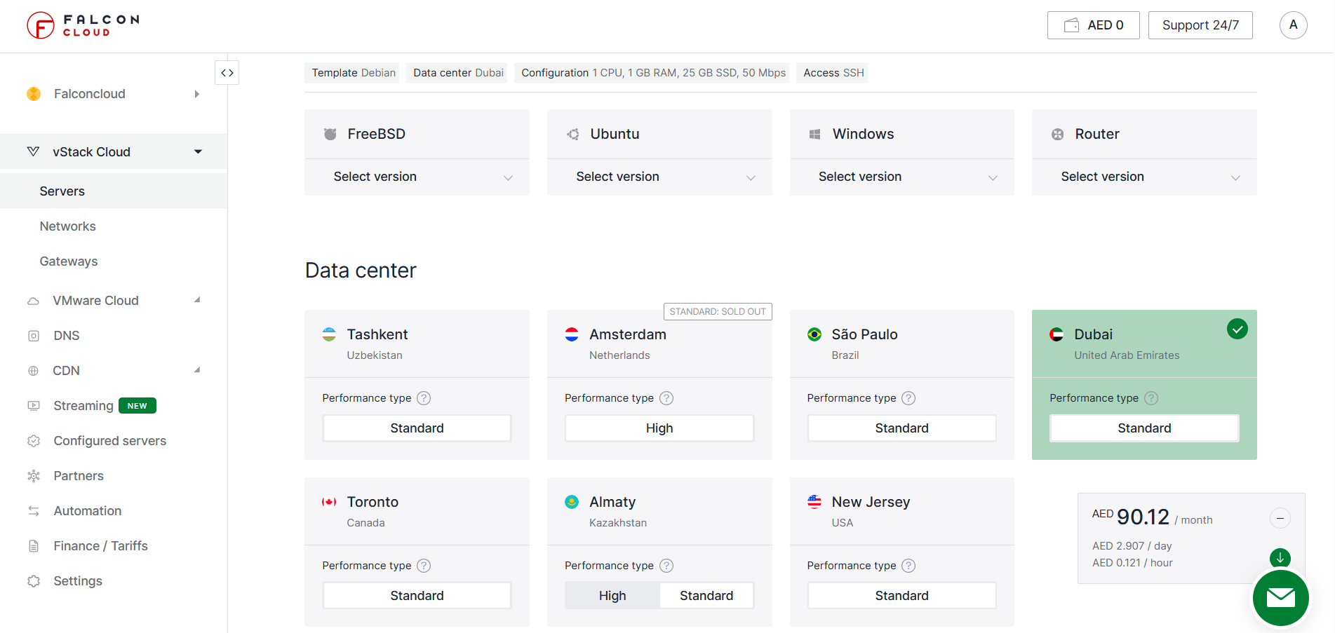Click help icon for Toronto performance type
This screenshot has height=633, width=1335.
pyautogui.click(x=424, y=566)
